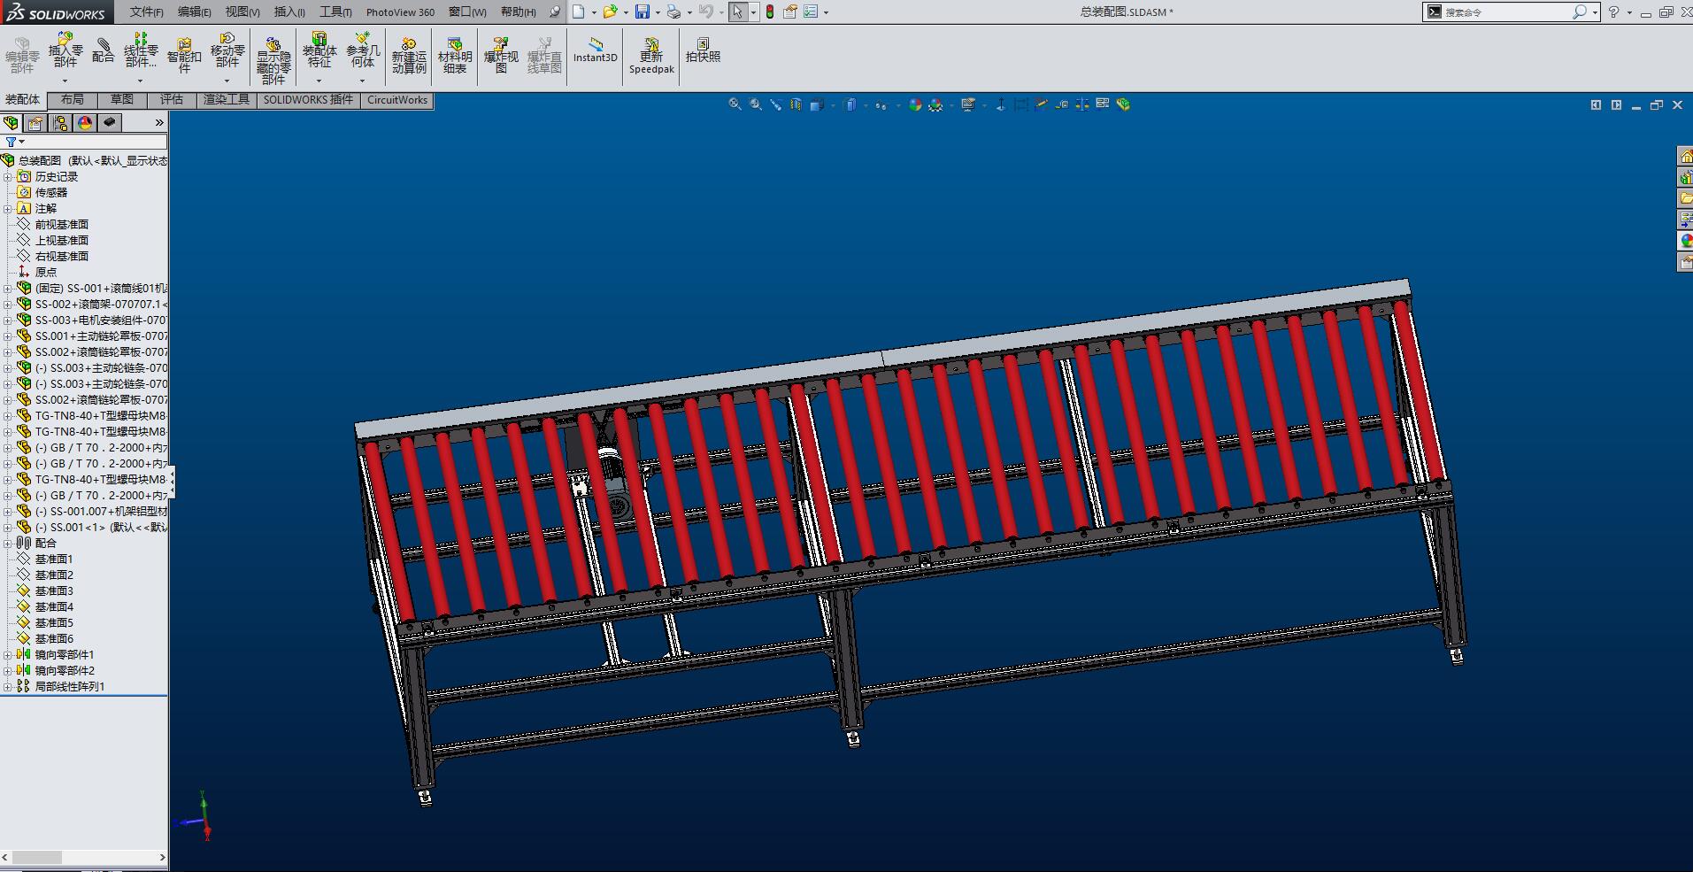Open dropdown arrow under 装配体特征
The width and height of the screenshot is (1693, 872).
319,81
